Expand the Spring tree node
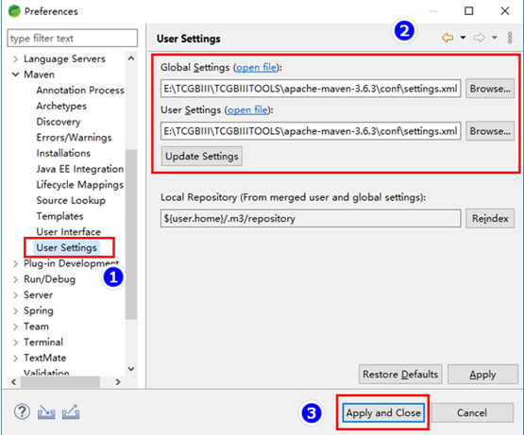Viewport: 524px width, 435px height. 15,311
